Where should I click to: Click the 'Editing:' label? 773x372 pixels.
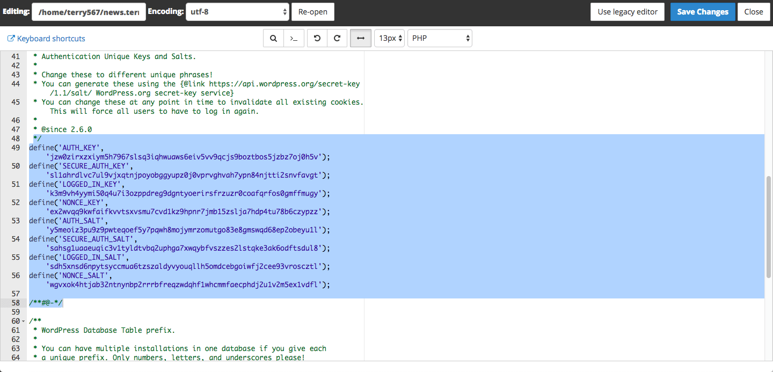point(16,11)
